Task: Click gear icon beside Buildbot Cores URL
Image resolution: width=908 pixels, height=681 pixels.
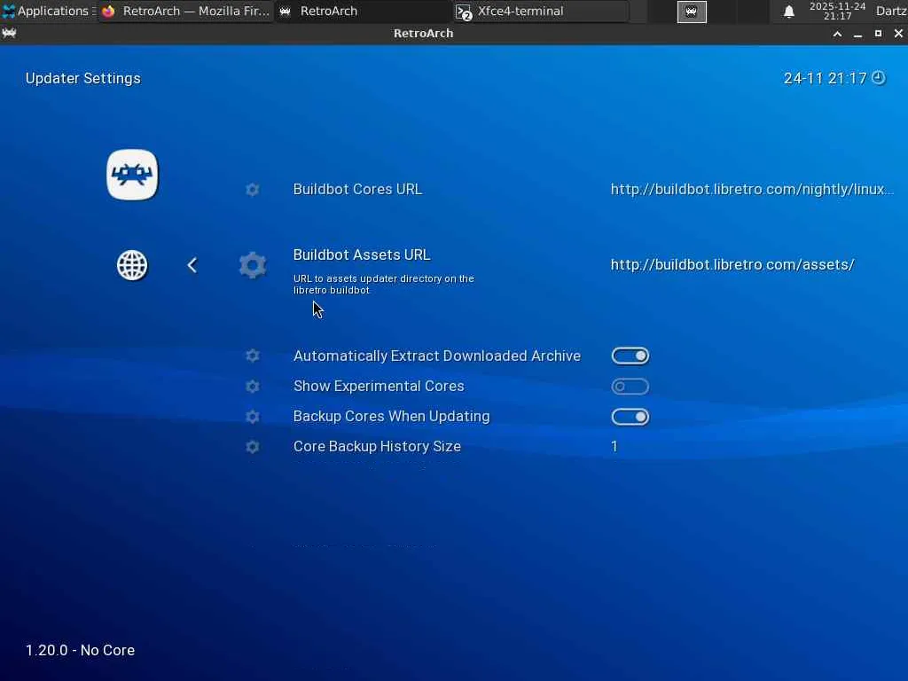Action: click(x=252, y=190)
